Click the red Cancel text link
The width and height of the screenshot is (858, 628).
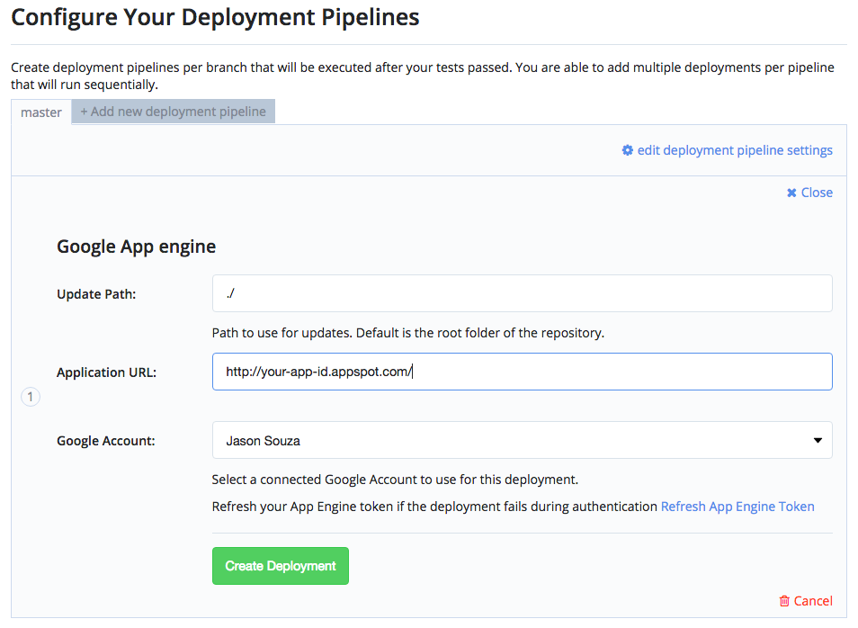pos(813,601)
